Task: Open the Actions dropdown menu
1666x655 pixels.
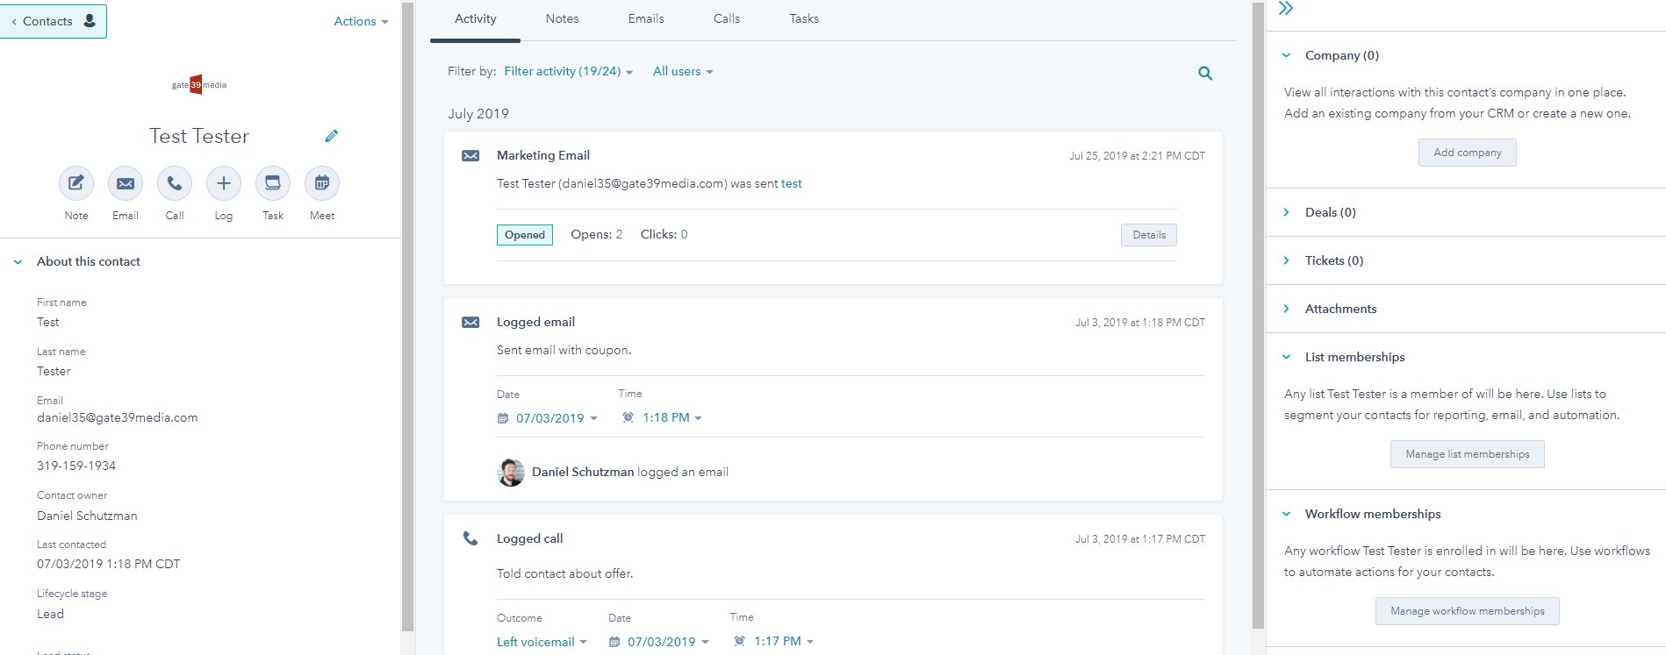Action: [x=361, y=21]
